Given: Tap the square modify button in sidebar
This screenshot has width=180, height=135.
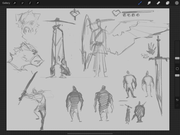Looking at the screenshot, I should point(177,69).
